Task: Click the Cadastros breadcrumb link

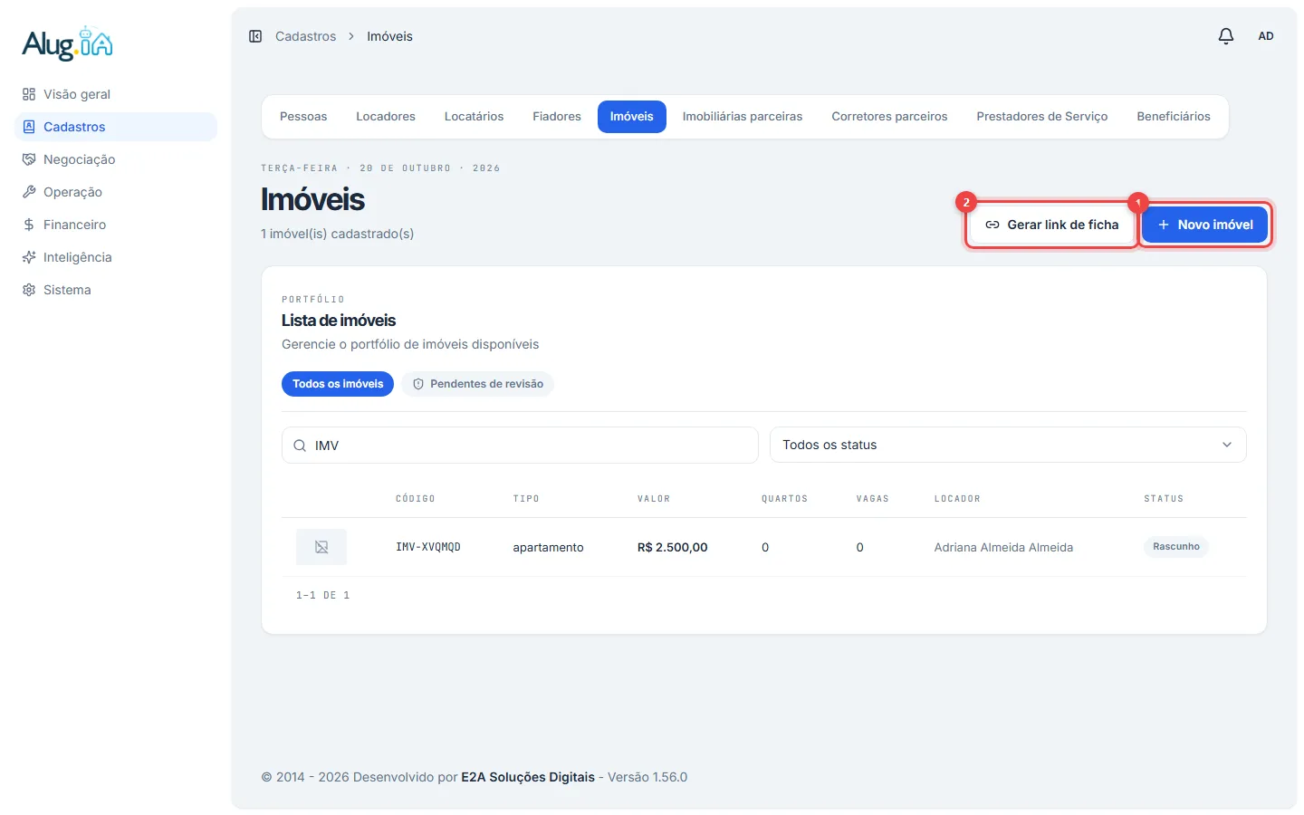Action: click(305, 36)
